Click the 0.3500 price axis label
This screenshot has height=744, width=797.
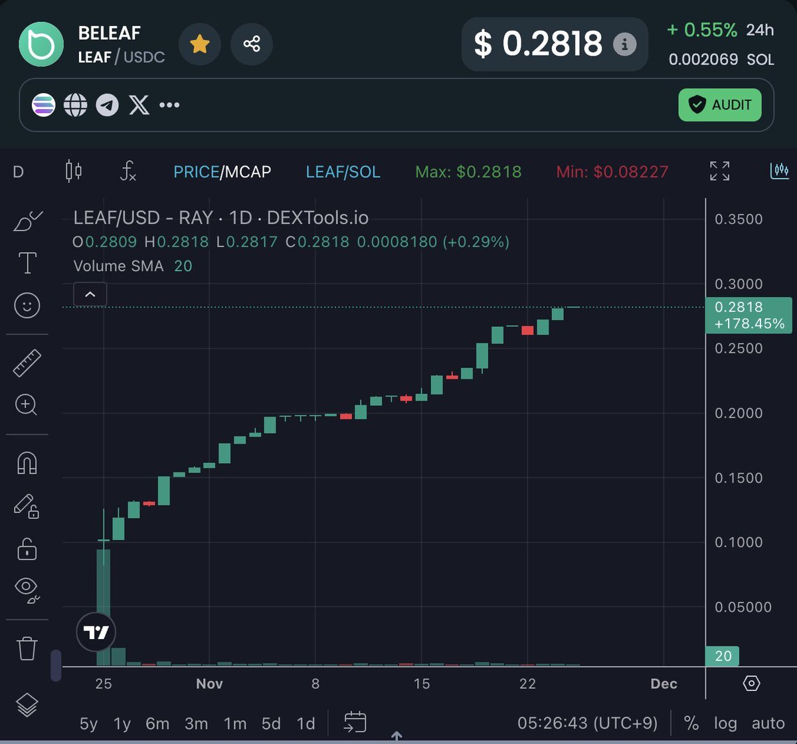tap(739, 219)
